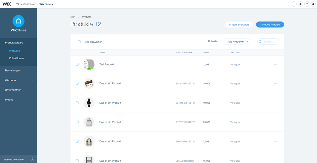This screenshot has width=317, height=163.
Task: Open the user profile icon
Action: tap(313, 4)
